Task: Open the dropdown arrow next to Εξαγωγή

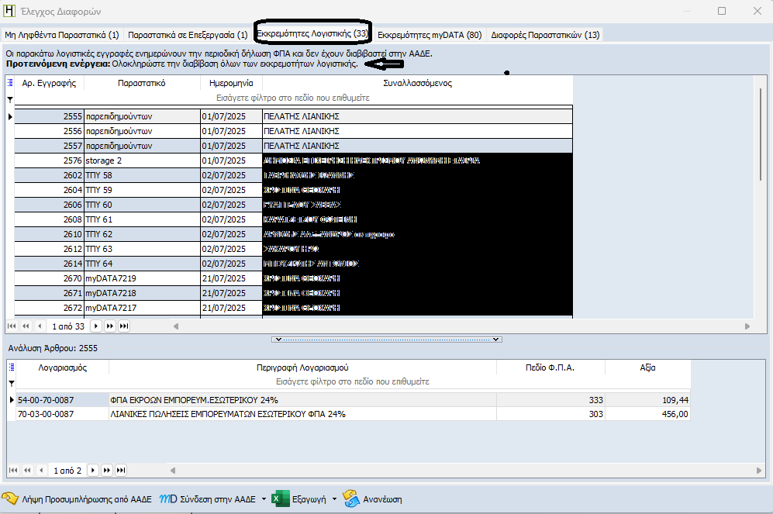Action: click(334, 498)
